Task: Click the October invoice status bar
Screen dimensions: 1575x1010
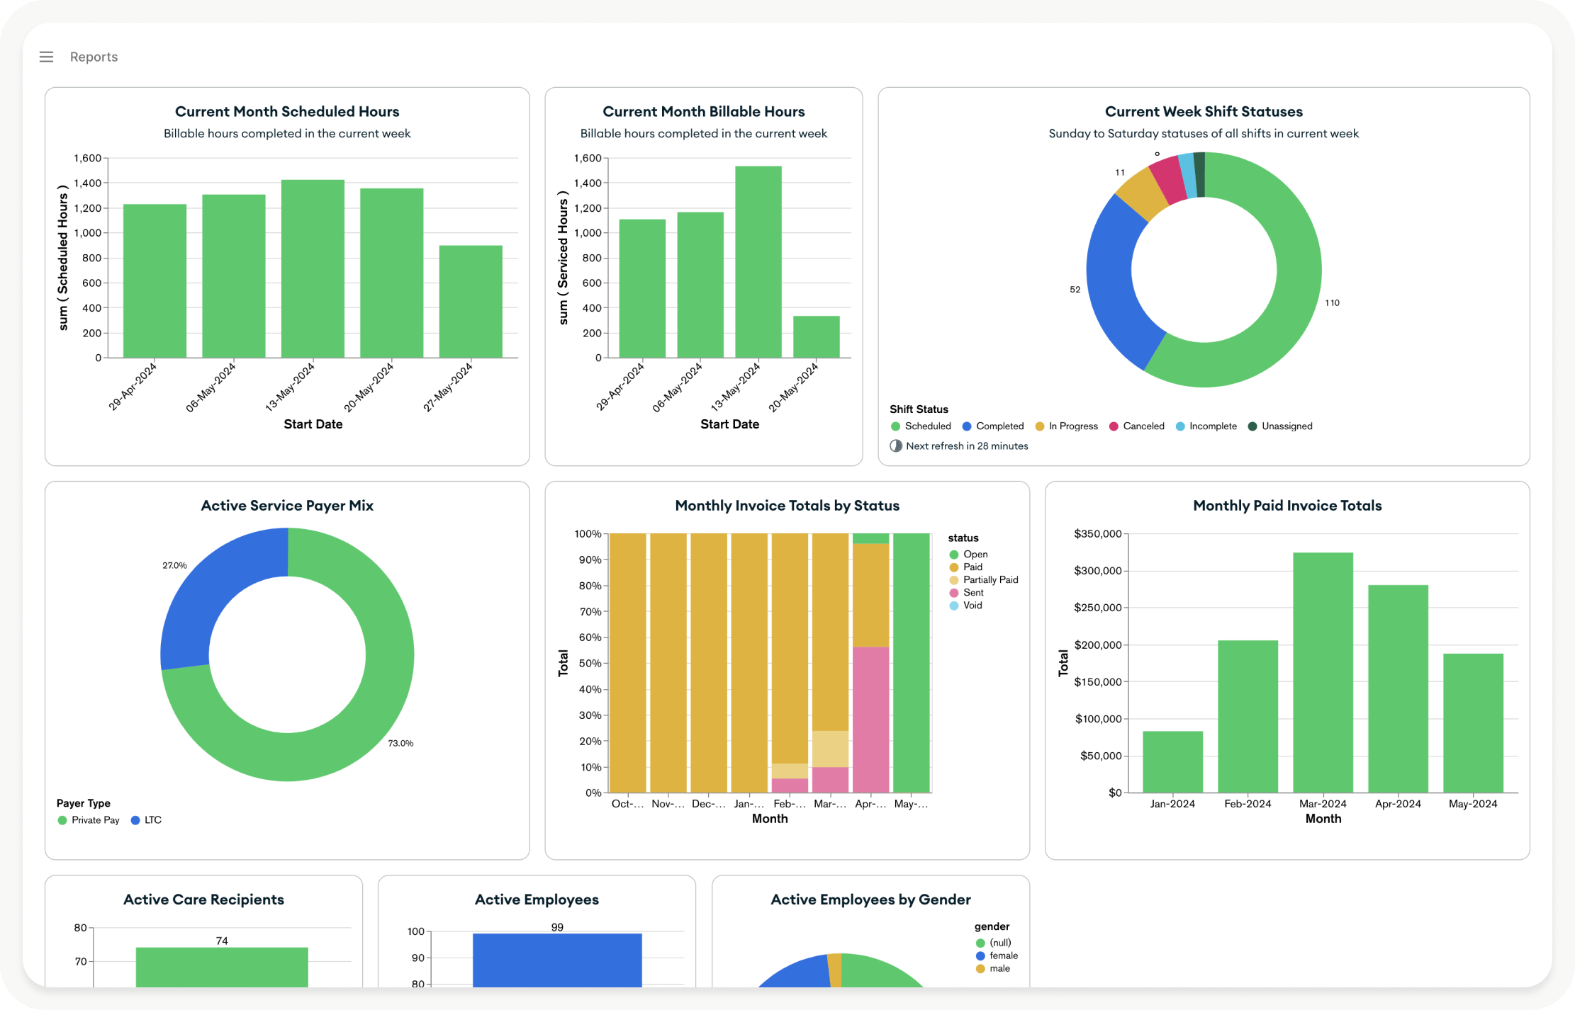Action: pyautogui.click(x=628, y=663)
